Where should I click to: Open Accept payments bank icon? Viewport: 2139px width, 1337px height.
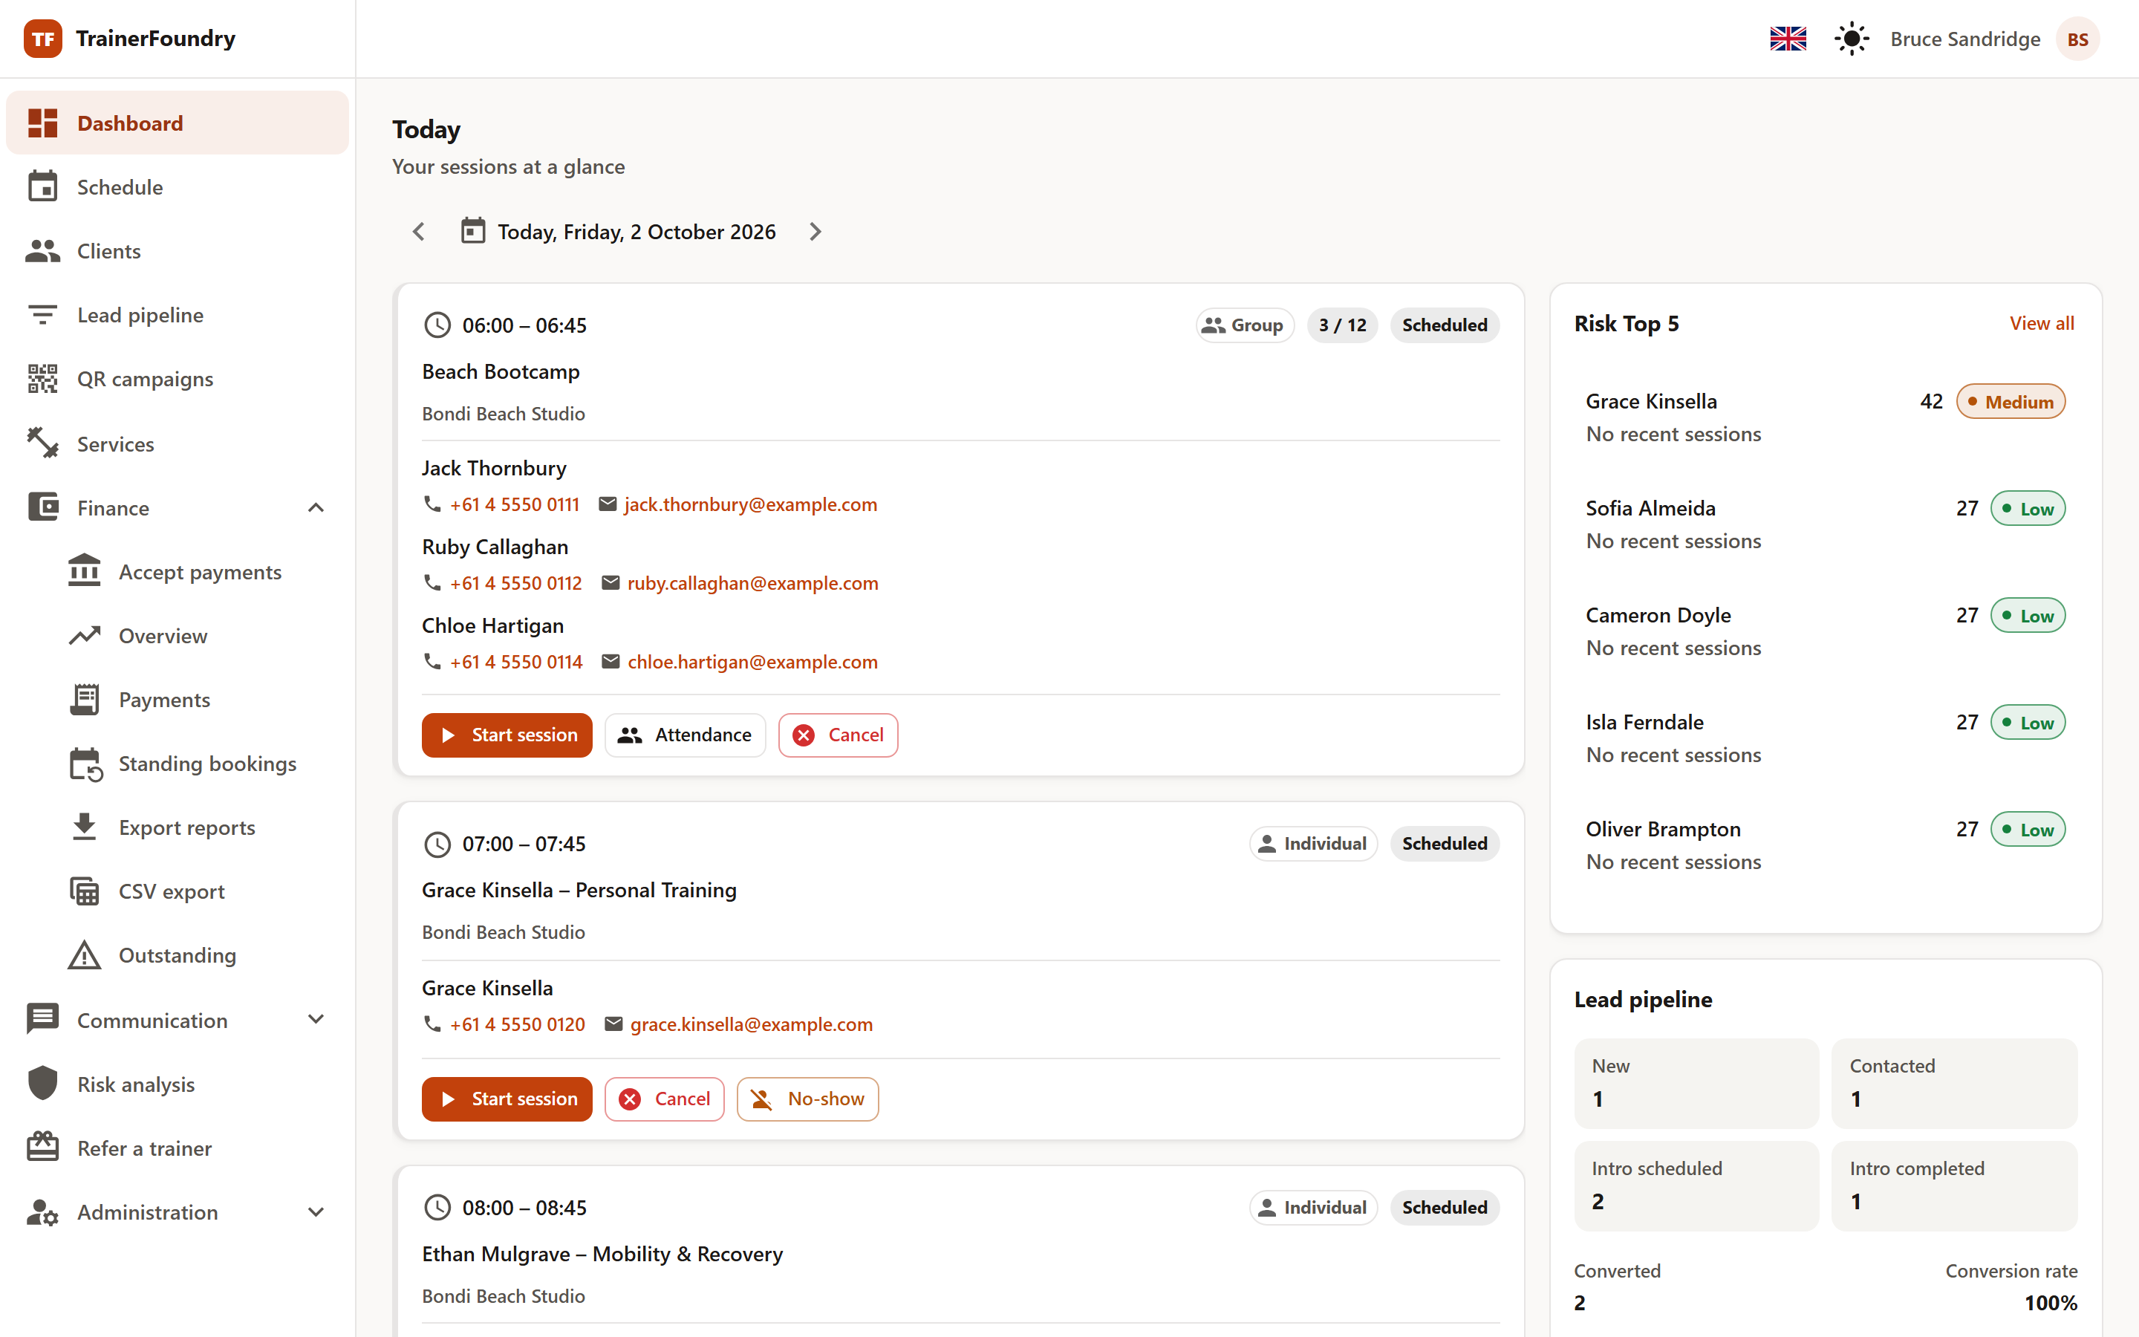(85, 571)
